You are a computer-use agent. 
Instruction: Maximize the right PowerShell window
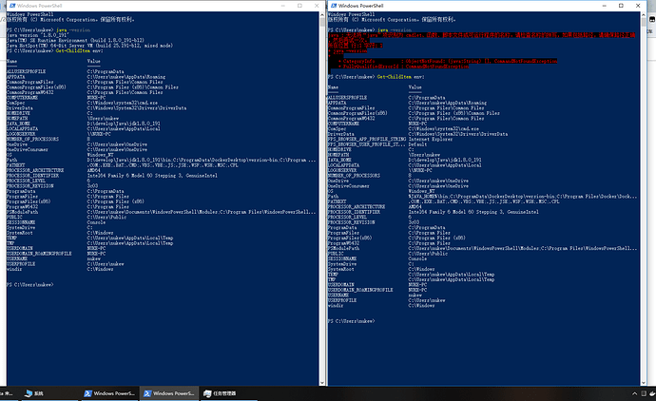[621, 6]
